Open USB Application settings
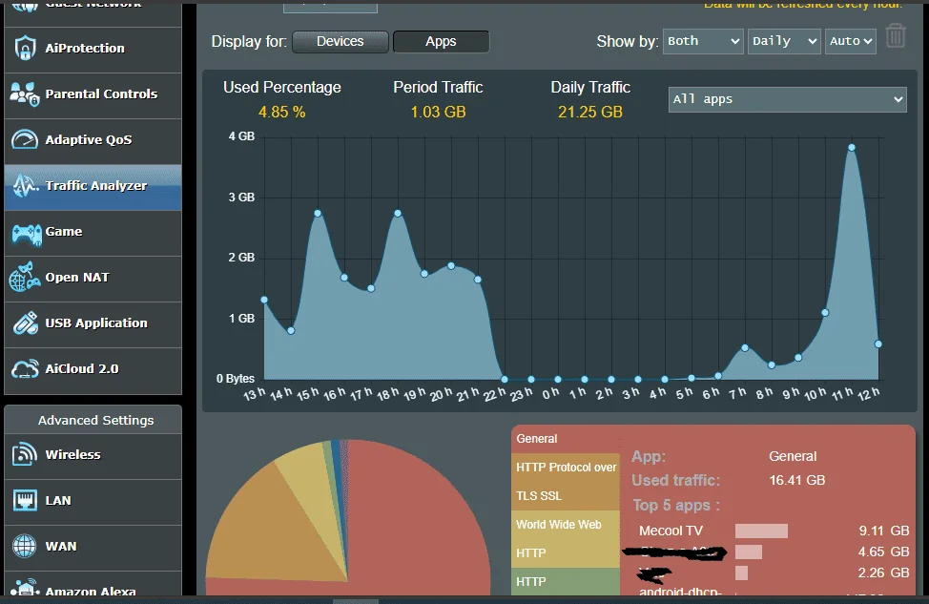Screen dimensions: 929x604 [x=93, y=323]
